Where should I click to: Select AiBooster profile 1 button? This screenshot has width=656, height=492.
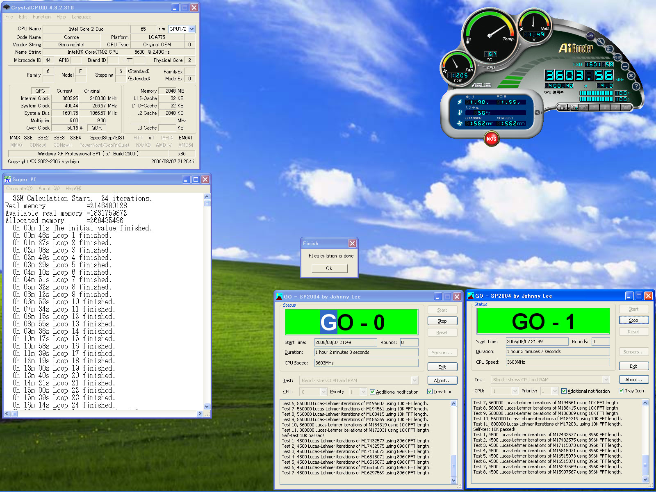594,107
